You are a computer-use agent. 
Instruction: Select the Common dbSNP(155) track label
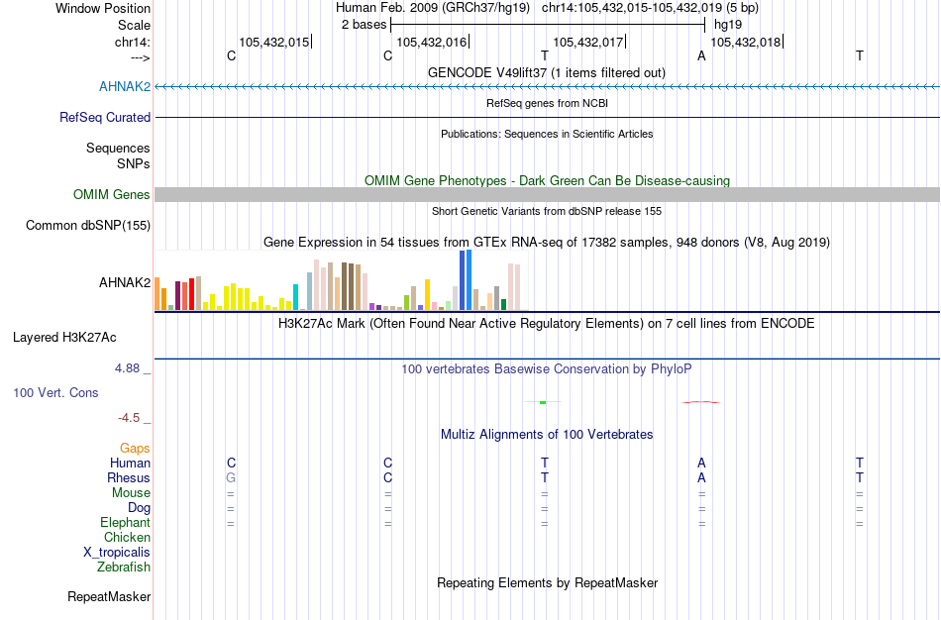(88, 225)
